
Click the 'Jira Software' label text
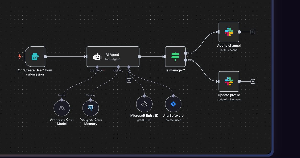(x=173, y=116)
